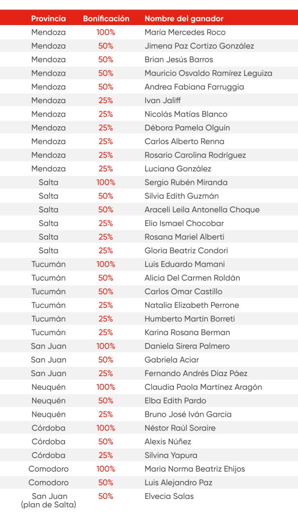Image resolution: width=298 pixels, height=515 pixels.
Task: Click the name Silvina Yapura
Action: click(171, 455)
